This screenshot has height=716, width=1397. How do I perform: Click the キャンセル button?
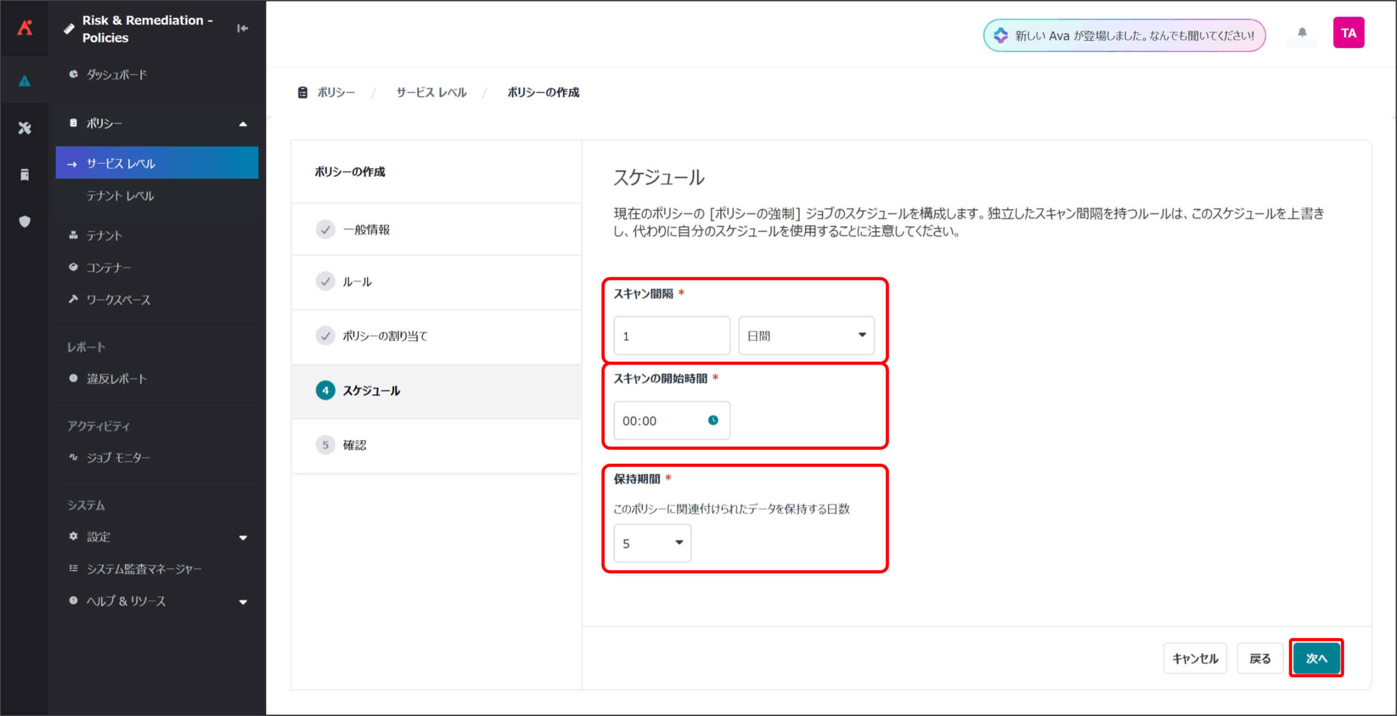pyautogui.click(x=1195, y=658)
